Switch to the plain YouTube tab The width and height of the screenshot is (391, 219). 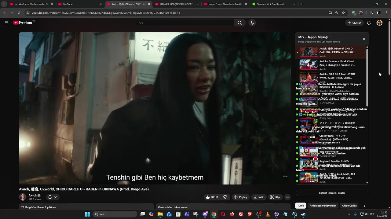point(80,4)
